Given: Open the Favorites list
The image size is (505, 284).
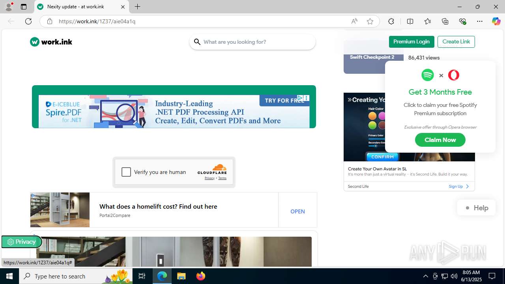Looking at the screenshot, I should pos(428,21).
